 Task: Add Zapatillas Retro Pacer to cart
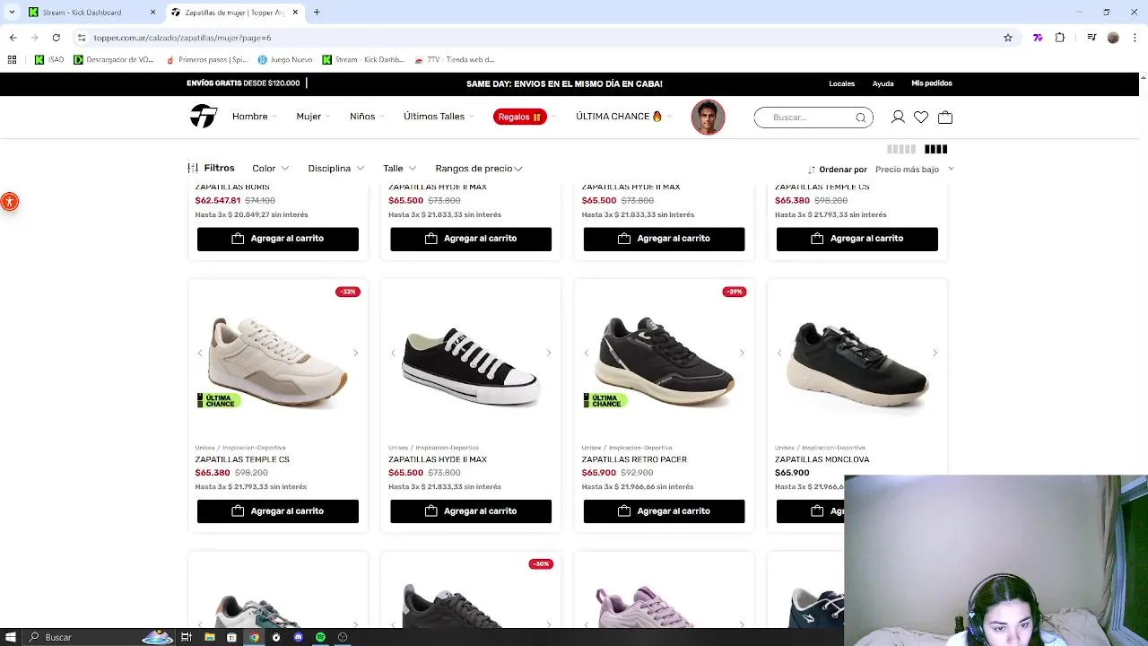[664, 511]
